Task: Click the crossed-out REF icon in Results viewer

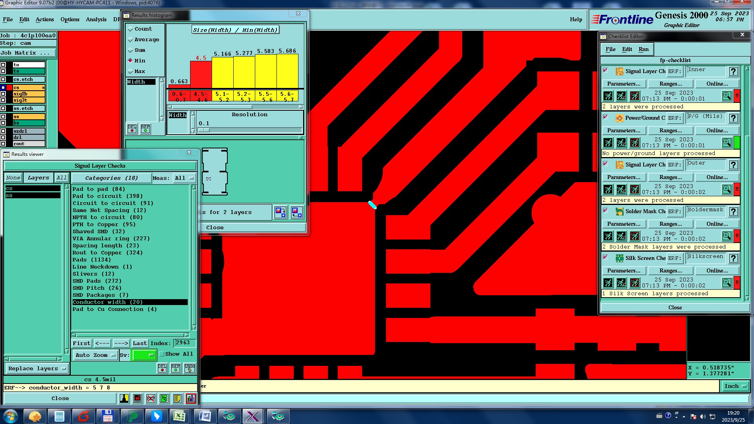Action: [151, 398]
